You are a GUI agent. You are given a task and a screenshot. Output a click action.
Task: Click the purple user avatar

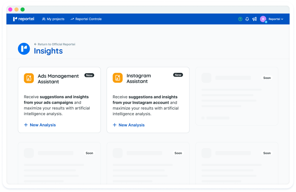263,19
